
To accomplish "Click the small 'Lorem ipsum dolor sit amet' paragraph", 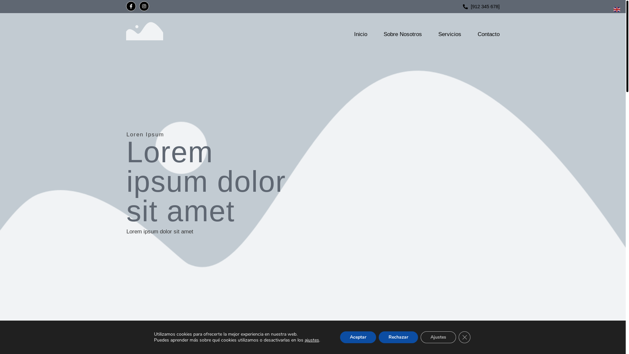I will pyautogui.click(x=160, y=232).
